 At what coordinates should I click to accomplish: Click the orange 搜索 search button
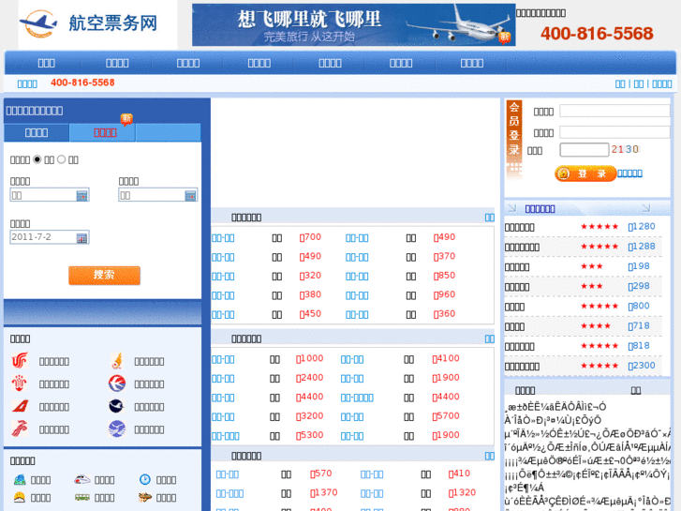(104, 276)
